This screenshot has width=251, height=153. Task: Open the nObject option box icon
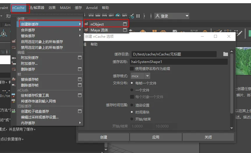tap(125, 24)
